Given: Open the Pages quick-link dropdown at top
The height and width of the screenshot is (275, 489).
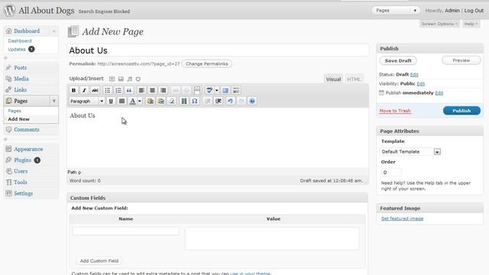Looking at the screenshot, I should [396, 11].
